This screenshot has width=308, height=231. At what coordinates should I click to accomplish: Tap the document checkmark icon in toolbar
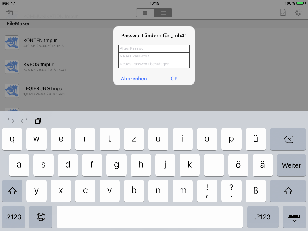click(x=283, y=12)
